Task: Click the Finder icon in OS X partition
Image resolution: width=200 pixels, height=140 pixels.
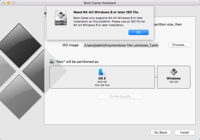Action: (x=102, y=72)
